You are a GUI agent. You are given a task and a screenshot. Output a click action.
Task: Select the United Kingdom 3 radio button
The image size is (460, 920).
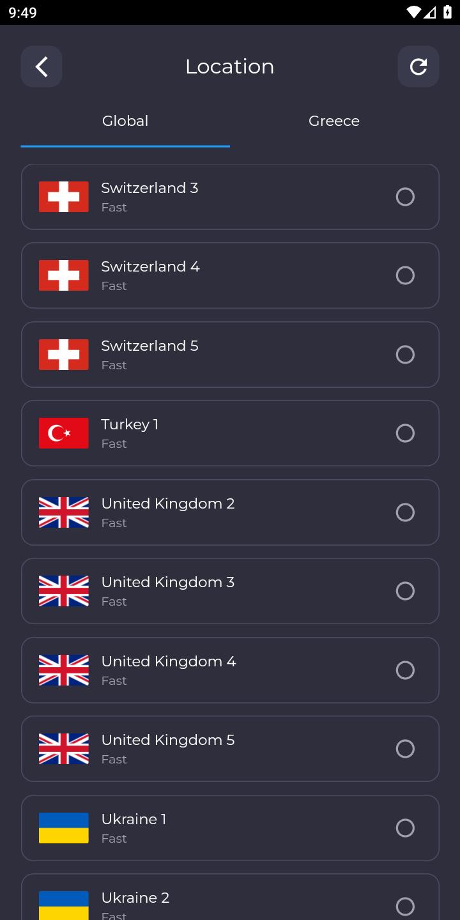(405, 591)
